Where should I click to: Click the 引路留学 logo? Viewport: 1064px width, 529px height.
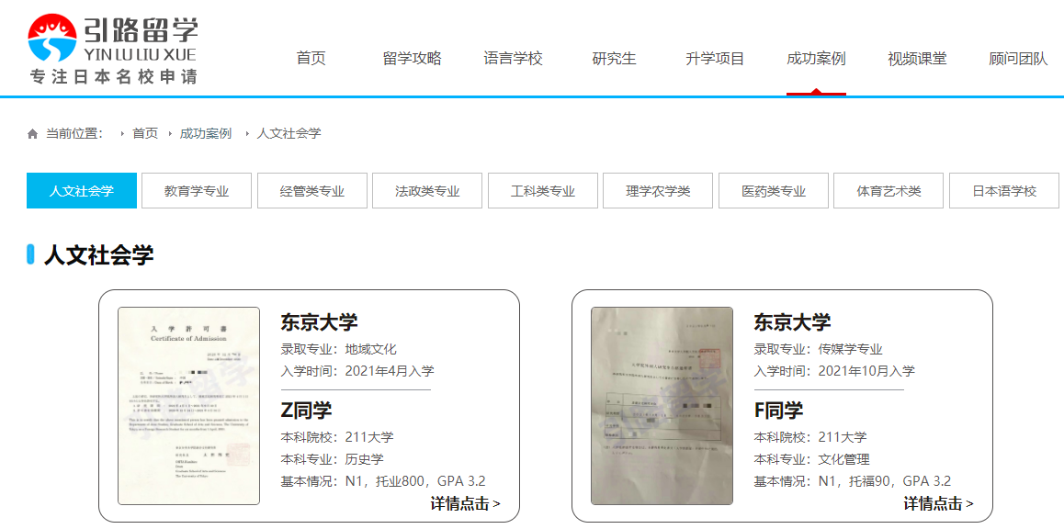pyautogui.click(x=113, y=49)
